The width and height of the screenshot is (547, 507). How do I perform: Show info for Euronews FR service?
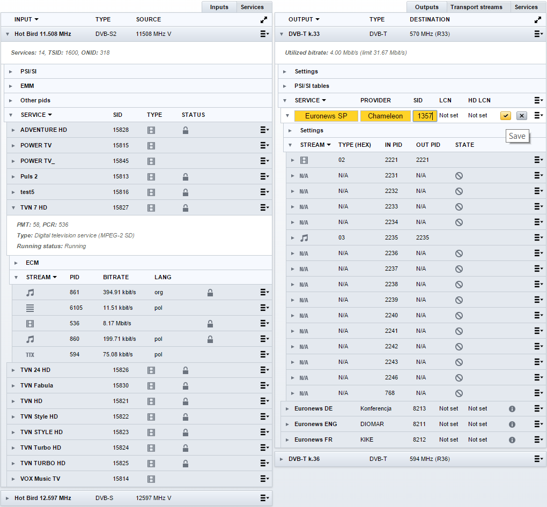click(x=512, y=439)
